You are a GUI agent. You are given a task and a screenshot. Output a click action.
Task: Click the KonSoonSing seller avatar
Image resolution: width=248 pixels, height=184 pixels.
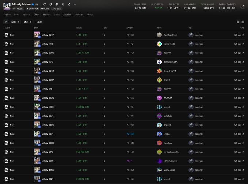pos(159,35)
